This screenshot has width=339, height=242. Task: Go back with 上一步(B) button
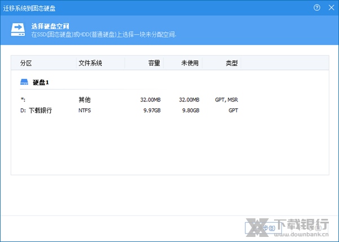click(x=261, y=227)
